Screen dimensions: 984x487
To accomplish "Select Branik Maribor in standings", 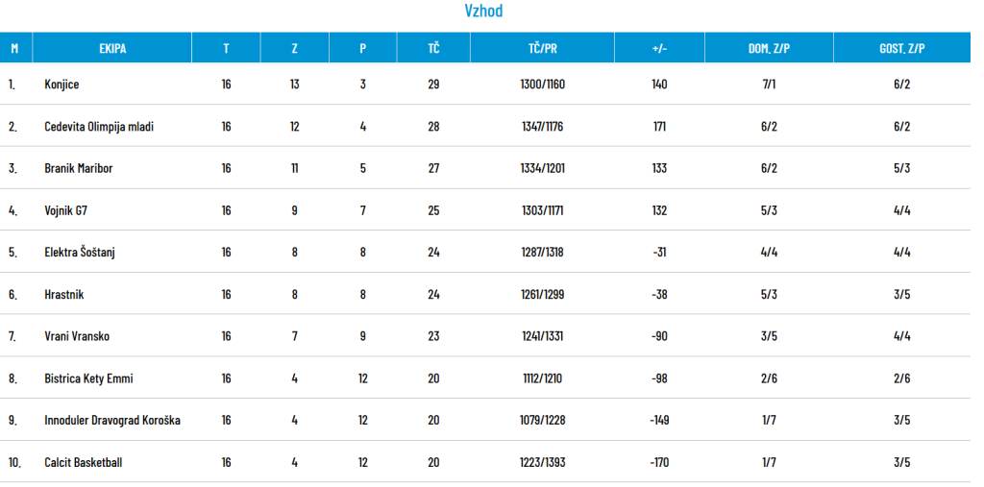I will (79, 168).
